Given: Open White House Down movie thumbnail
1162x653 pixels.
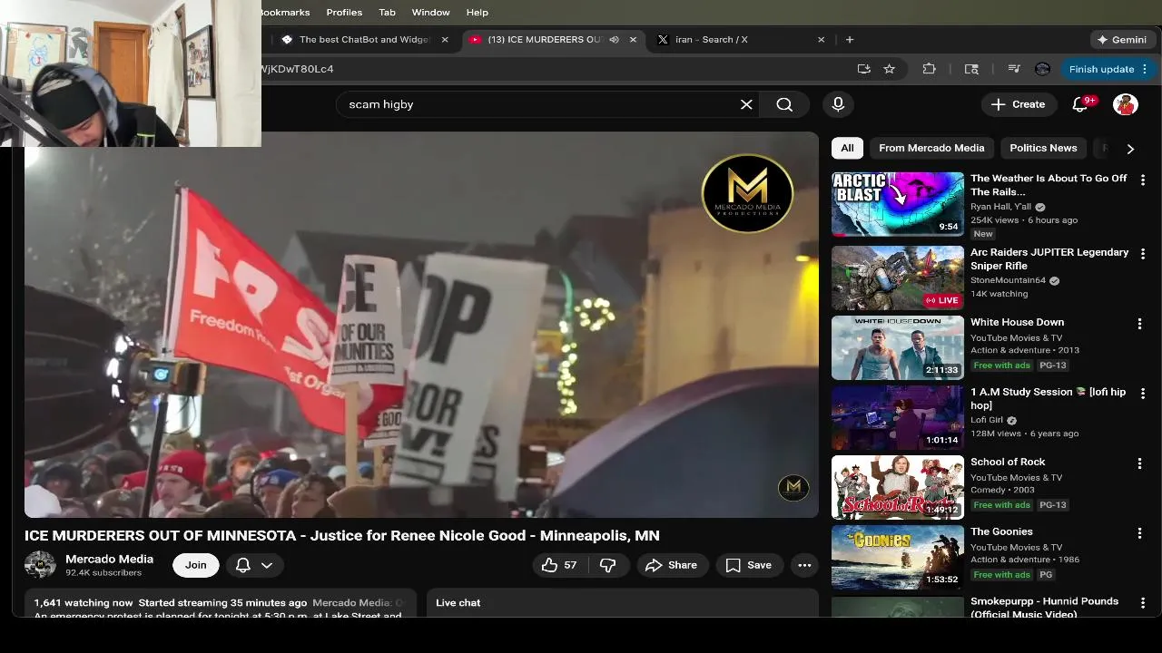Looking at the screenshot, I should point(898,347).
